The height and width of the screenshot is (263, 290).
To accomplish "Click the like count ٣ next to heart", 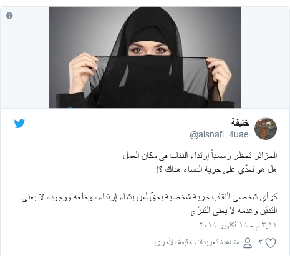I will click(x=261, y=242).
